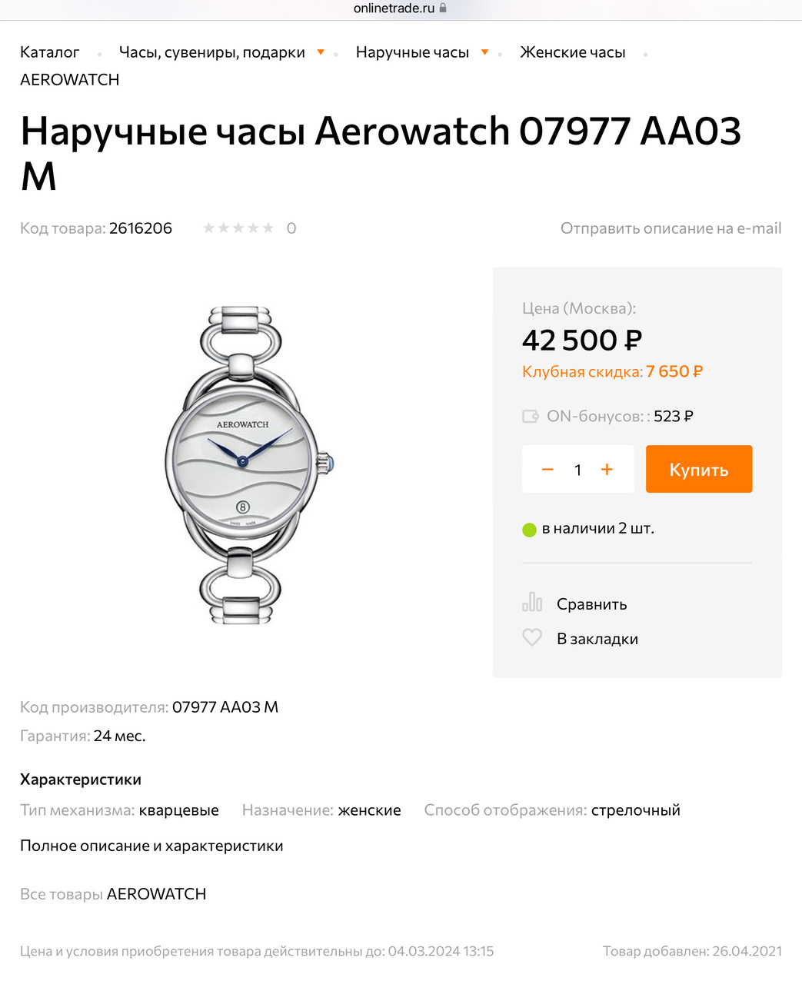Screen dimensions: 802x984
Task: Click the lock icon beside onlinetrade.ru
Action: pyautogui.click(x=443, y=8)
